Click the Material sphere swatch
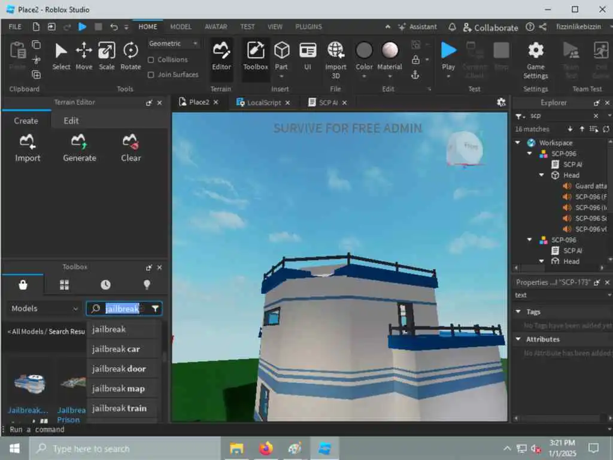This screenshot has width=613, height=460. 389,50
